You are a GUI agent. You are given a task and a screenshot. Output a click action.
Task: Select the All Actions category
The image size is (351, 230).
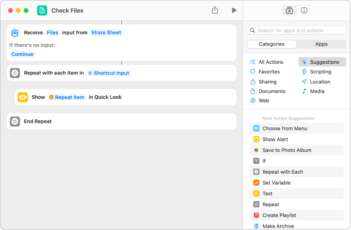point(270,62)
